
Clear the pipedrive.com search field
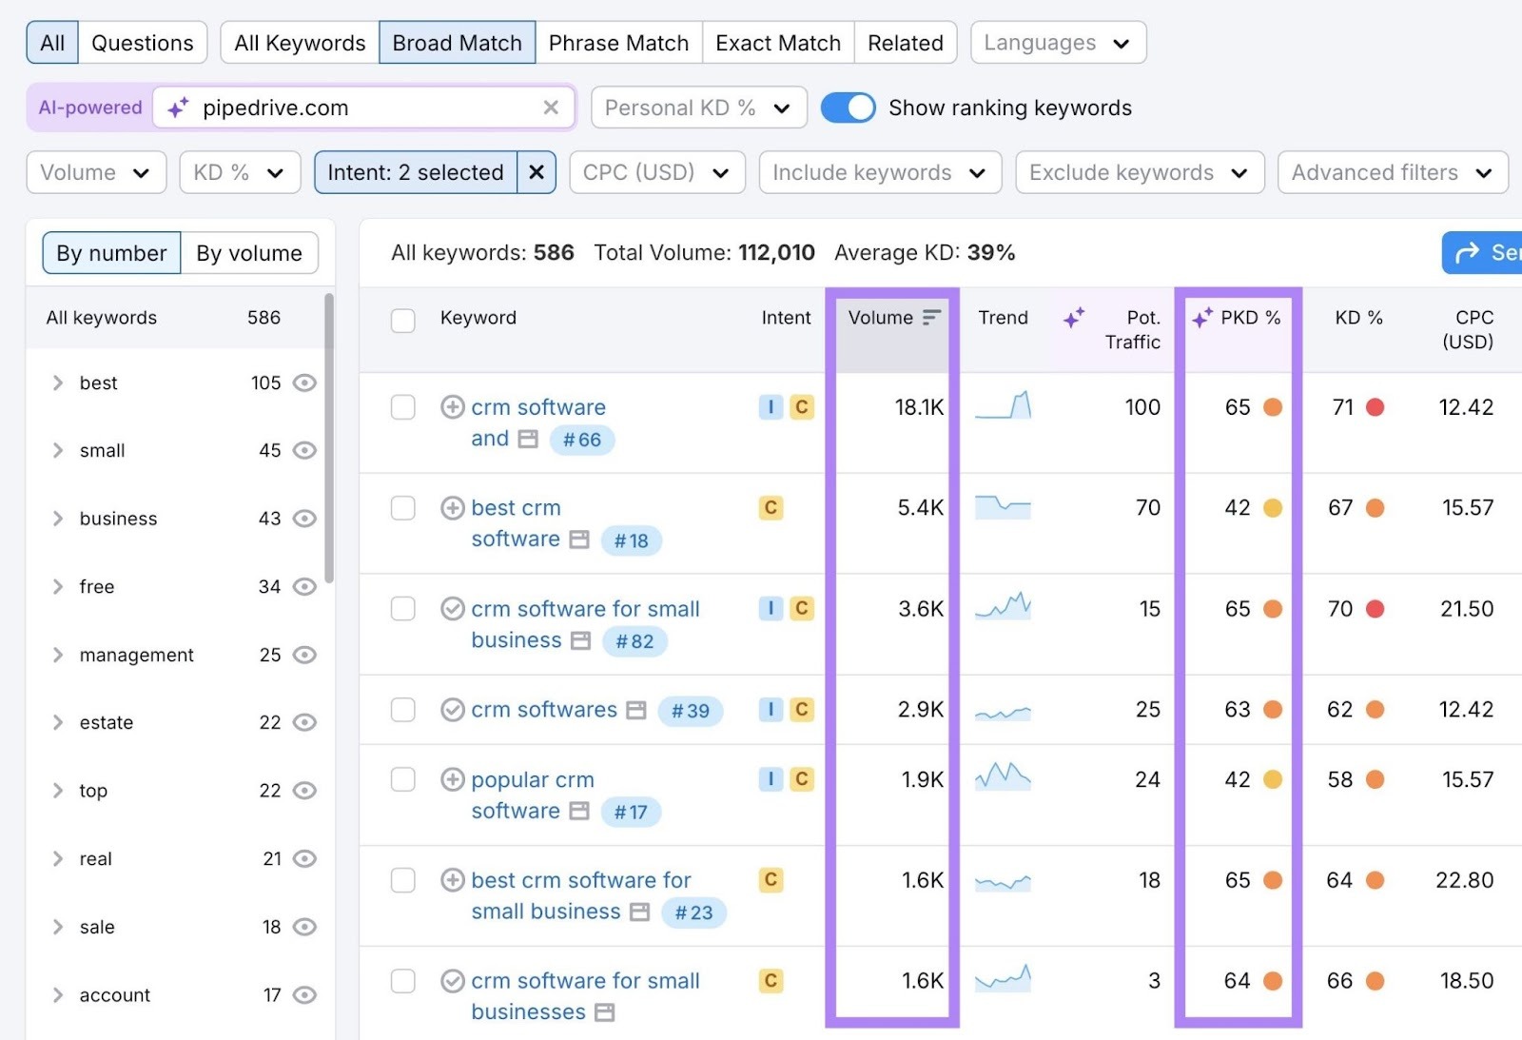(551, 108)
